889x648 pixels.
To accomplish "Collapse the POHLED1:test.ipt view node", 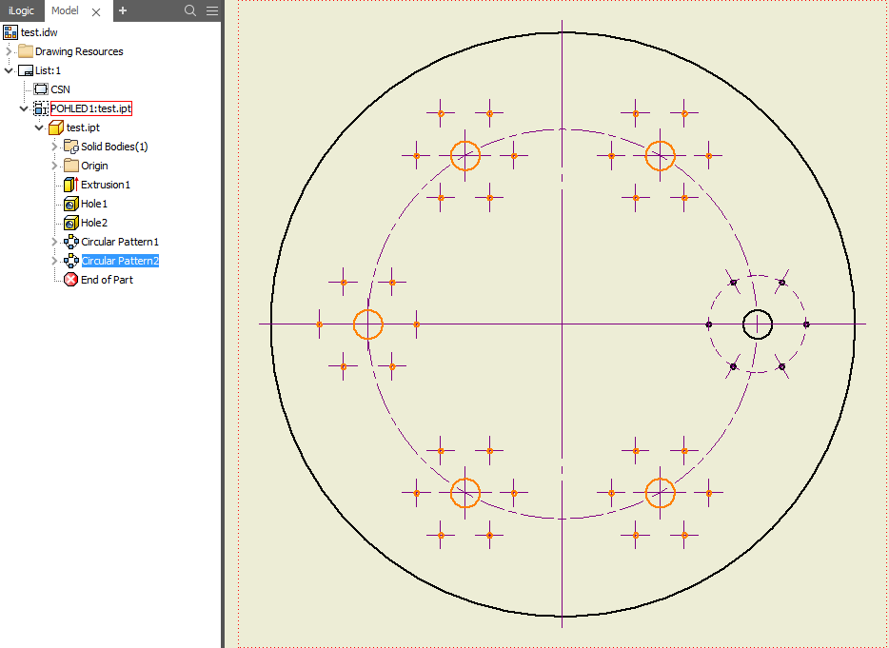I will 24,108.
